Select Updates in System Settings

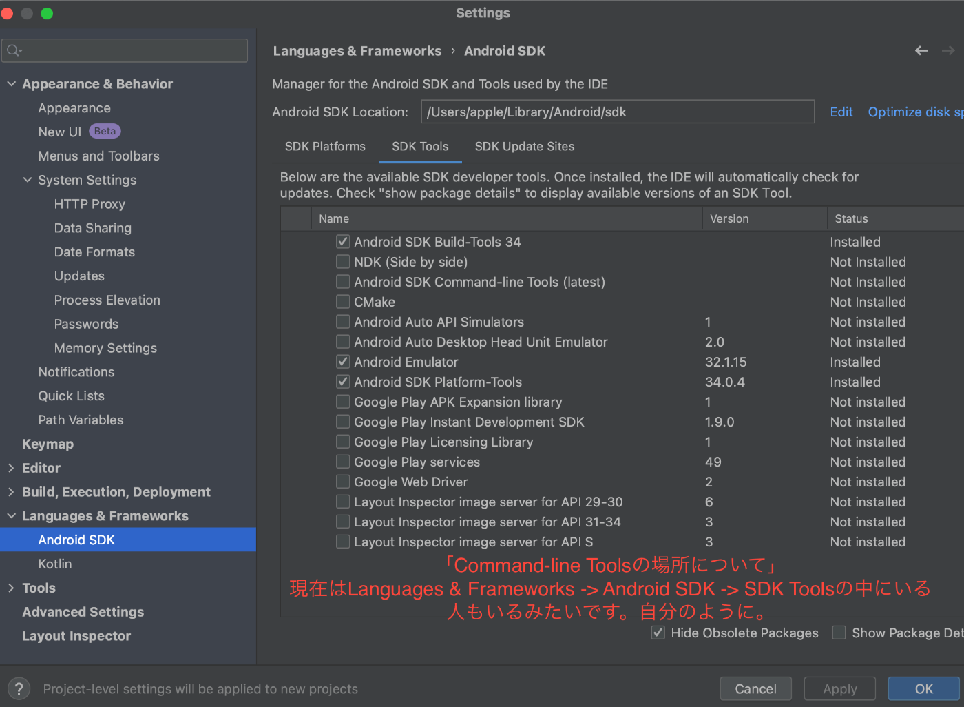79,276
